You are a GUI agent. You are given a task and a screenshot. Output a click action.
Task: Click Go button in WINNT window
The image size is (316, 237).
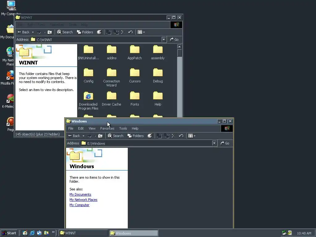[x=174, y=39]
